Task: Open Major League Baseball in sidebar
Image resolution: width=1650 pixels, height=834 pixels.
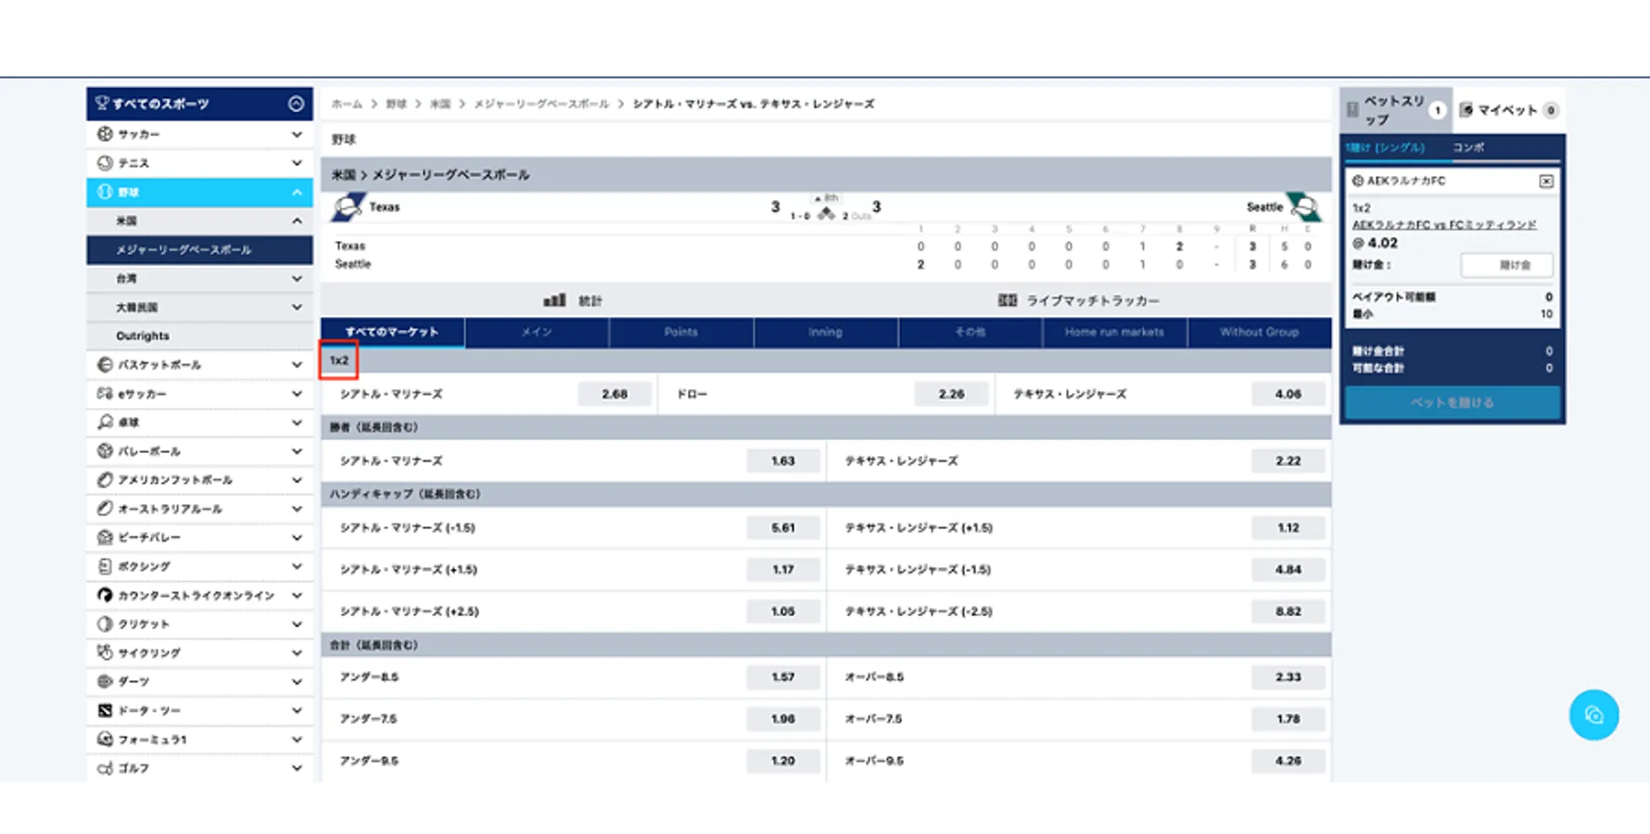Action: click(x=199, y=249)
